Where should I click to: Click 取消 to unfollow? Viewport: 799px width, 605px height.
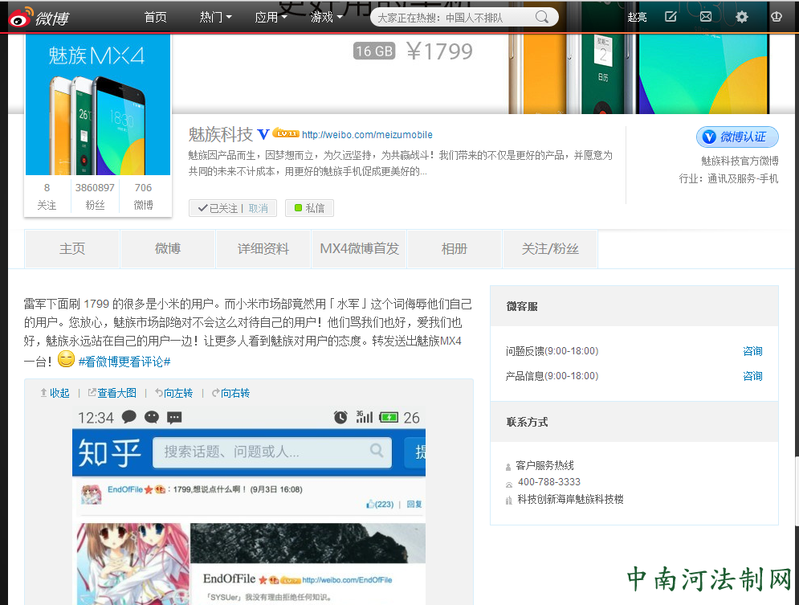(x=259, y=208)
